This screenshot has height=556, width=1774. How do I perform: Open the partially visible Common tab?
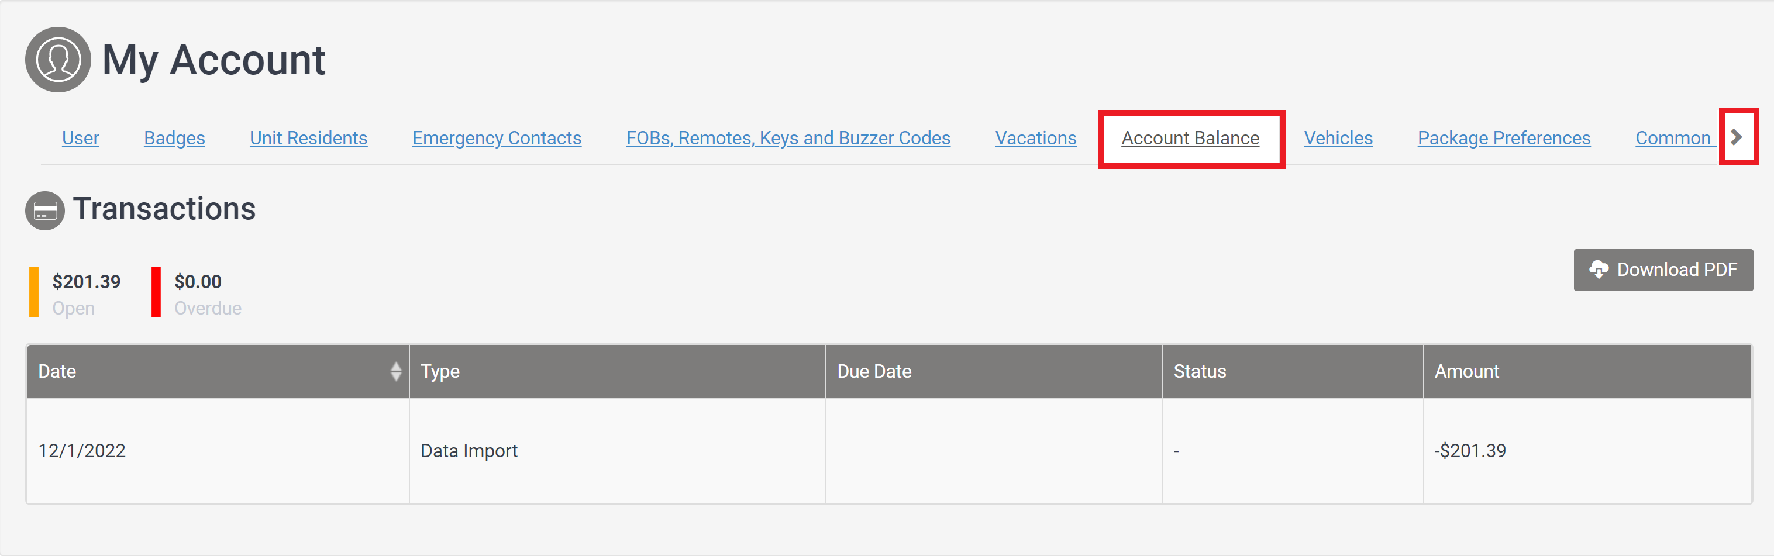click(x=1673, y=139)
